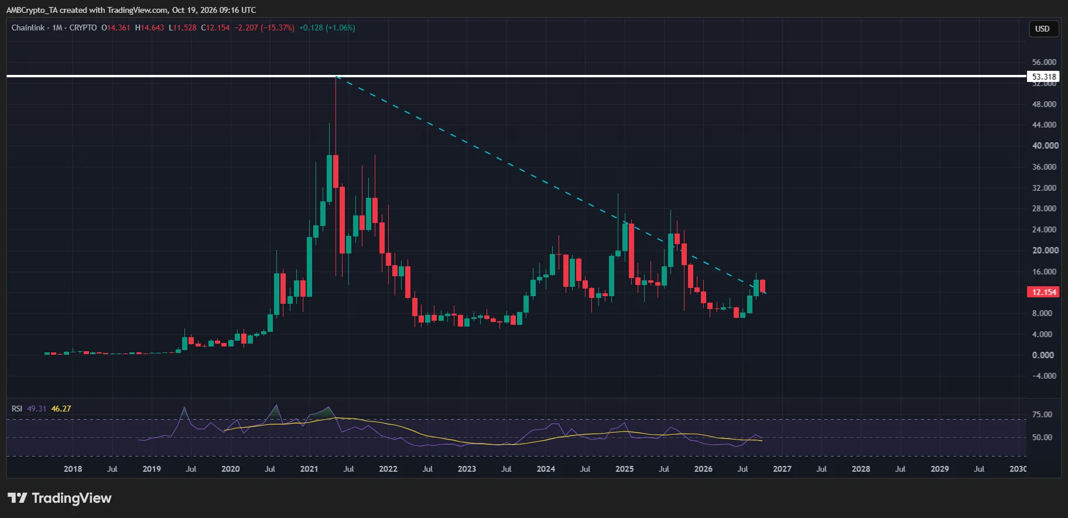This screenshot has width=1068, height=518.
Task: Click the RSI indicator label
Action: 17,409
